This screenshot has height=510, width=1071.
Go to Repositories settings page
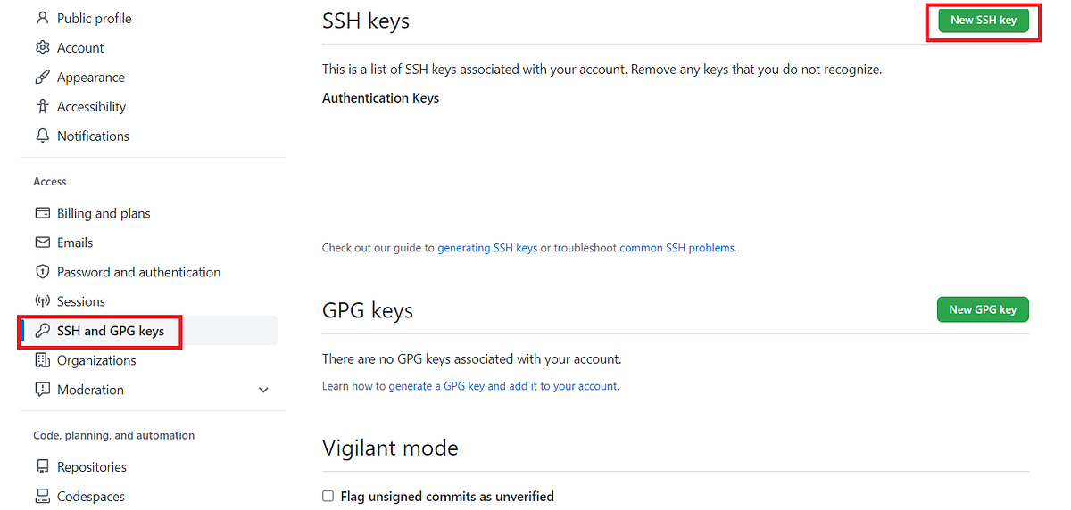coord(91,466)
